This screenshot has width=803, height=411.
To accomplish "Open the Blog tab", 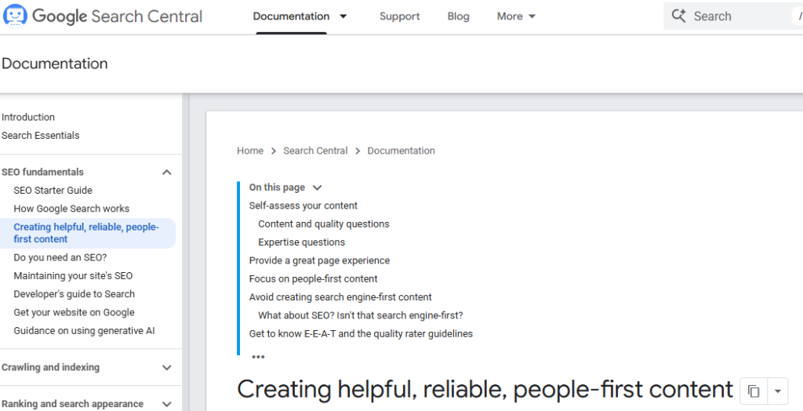I will pos(458,16).
